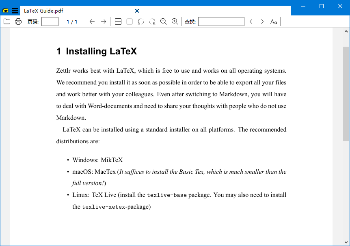Click the heading "Installing LaTeX"
The width and height of the screenshot is (350, 246).
point(102,51)
